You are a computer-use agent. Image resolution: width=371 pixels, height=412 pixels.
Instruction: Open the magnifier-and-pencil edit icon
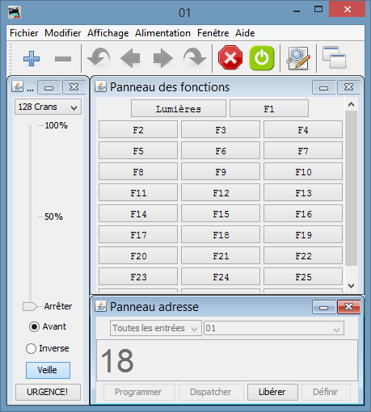click(298, 58)
